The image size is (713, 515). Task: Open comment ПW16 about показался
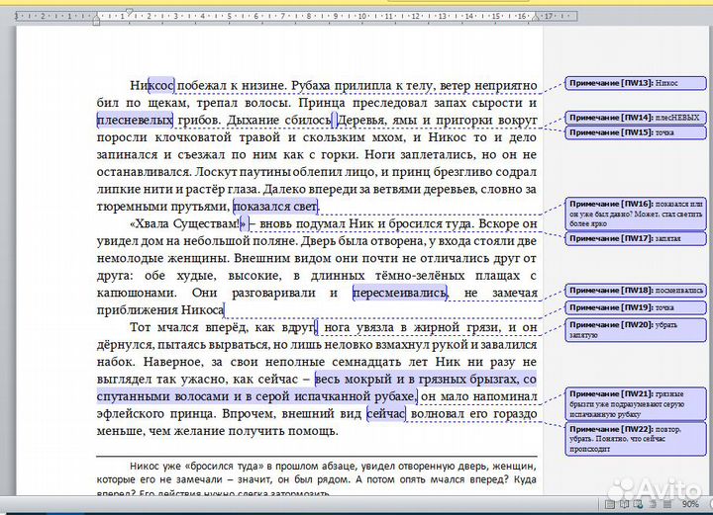tap(636, 214)
